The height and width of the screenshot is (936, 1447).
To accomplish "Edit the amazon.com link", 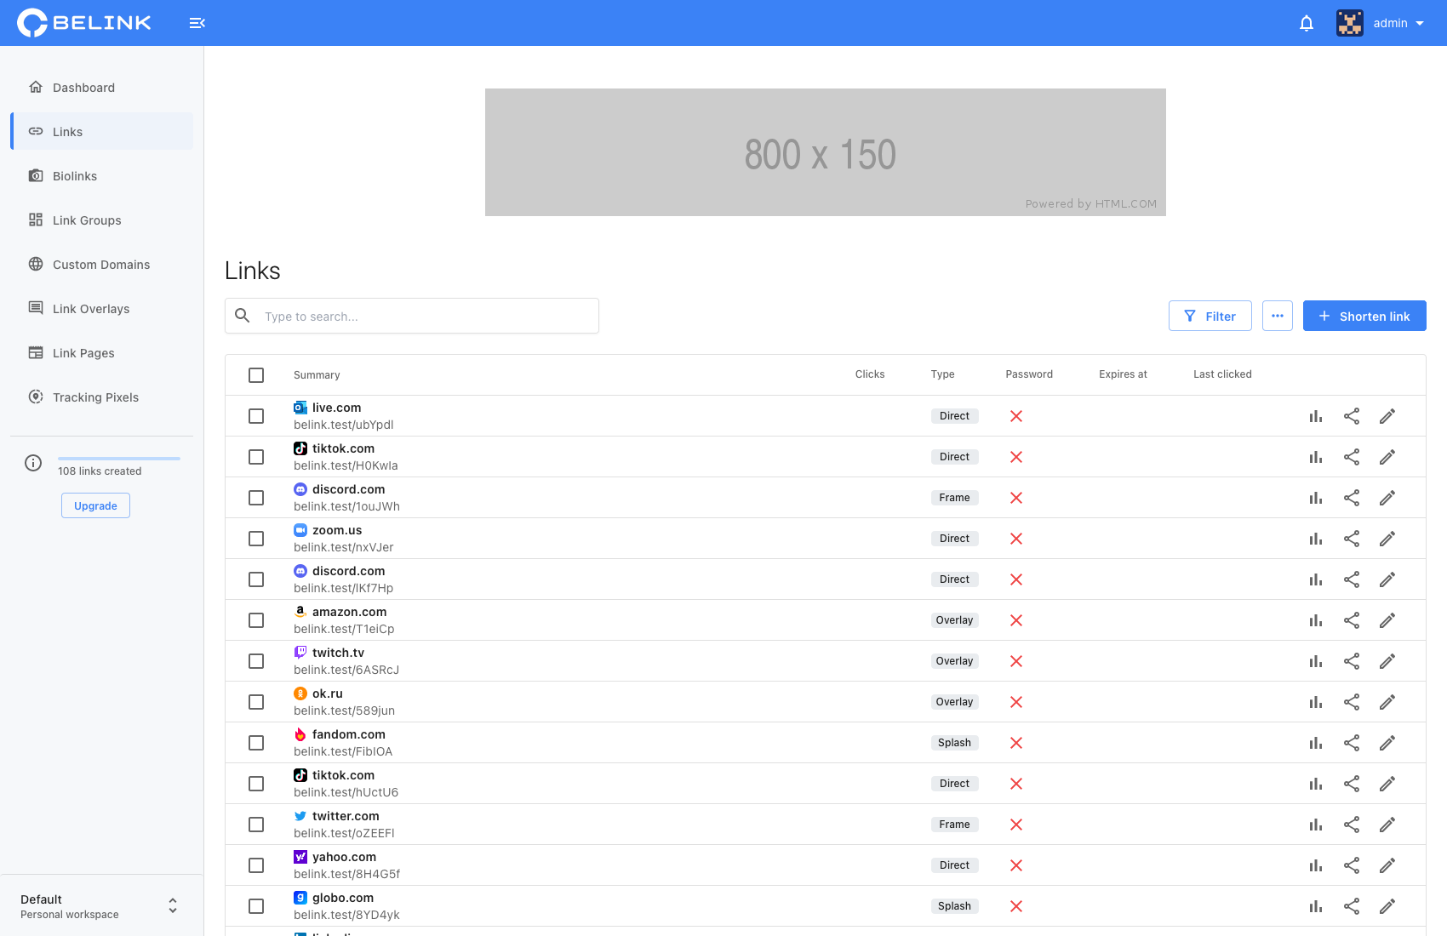I will (1387, 620).
